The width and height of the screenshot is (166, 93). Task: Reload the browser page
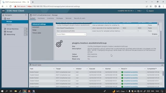(10, 6)
